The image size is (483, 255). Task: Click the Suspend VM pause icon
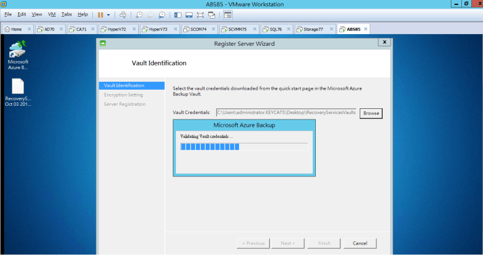point(100,14)
